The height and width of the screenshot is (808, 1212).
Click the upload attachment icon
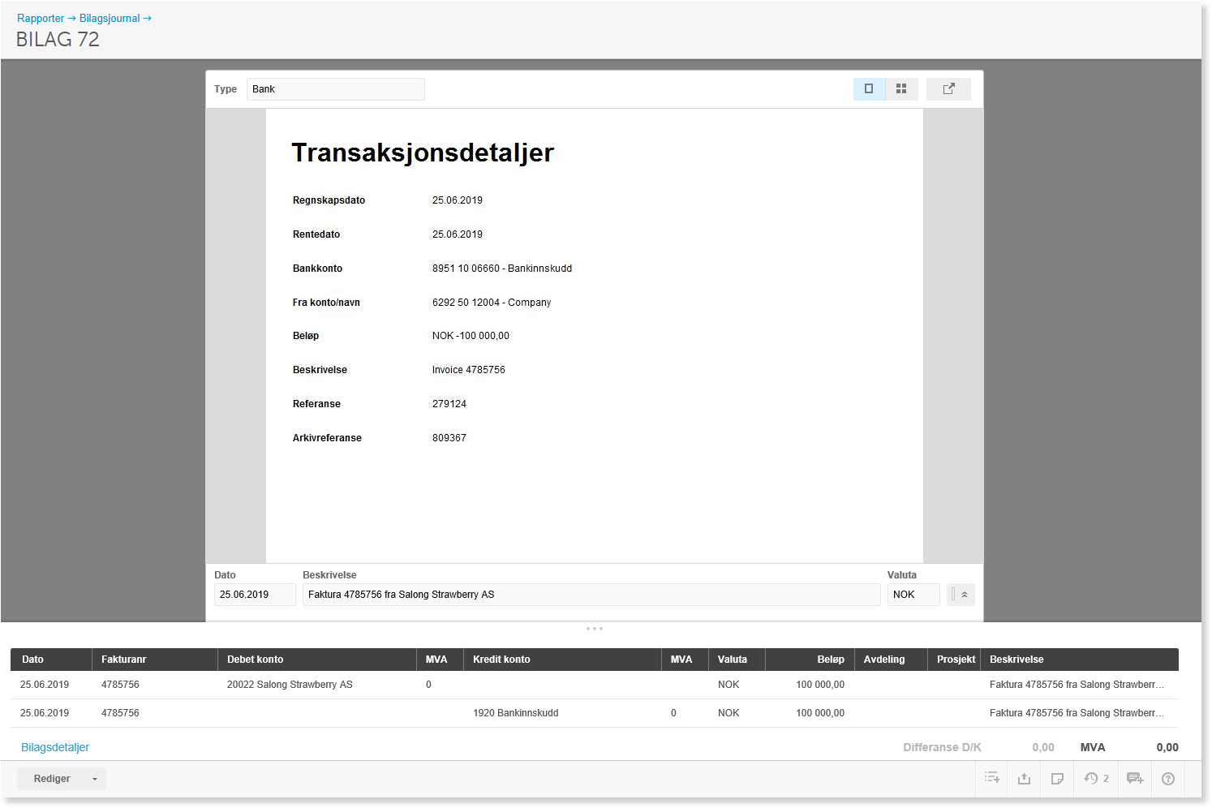tap(1024, 778)
